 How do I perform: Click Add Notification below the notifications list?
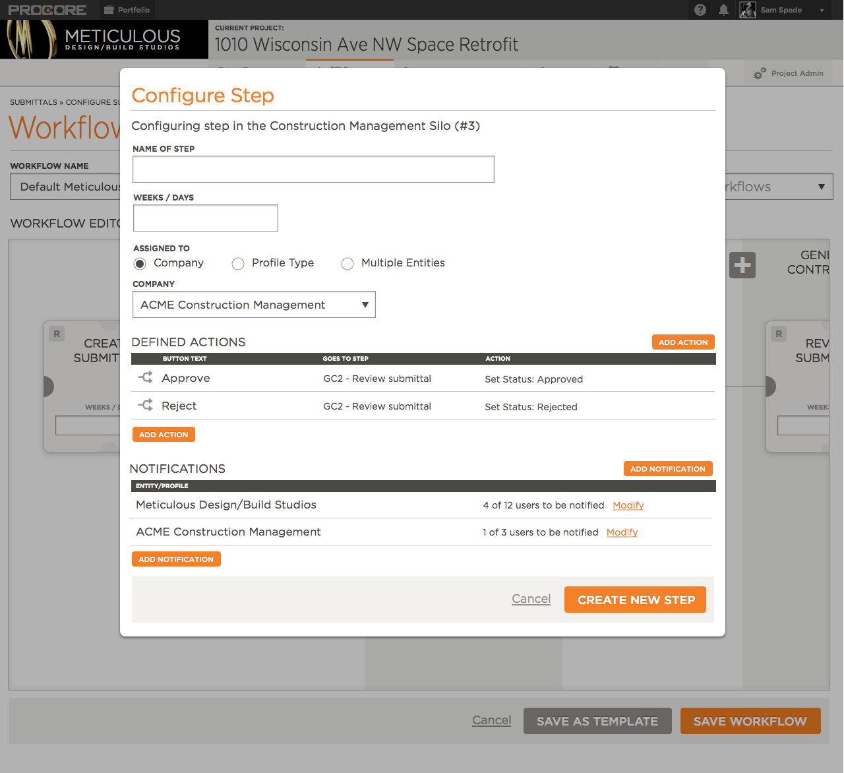point(176,559)
